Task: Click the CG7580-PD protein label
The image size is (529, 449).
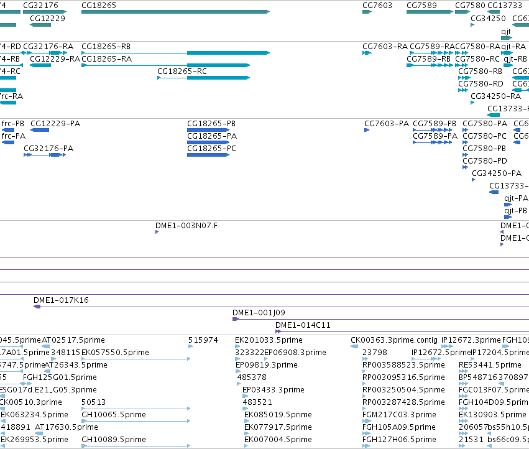Action: [x=485, y=160]
